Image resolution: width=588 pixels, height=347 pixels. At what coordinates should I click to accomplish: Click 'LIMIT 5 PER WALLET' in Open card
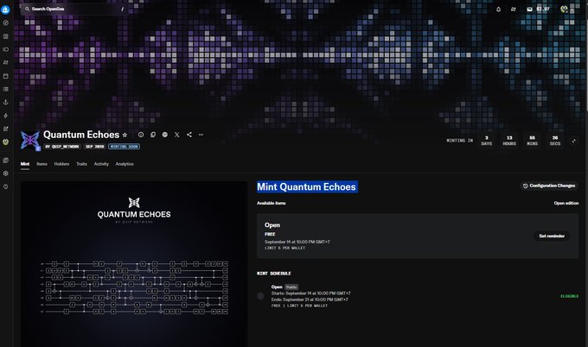pos(285,249)
